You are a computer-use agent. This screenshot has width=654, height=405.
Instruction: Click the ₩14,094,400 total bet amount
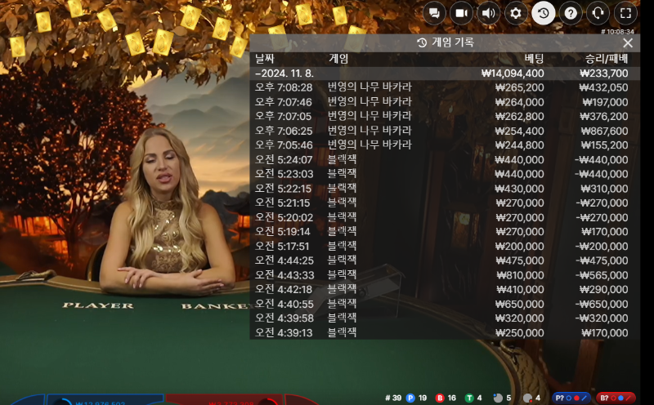(513, 73)
